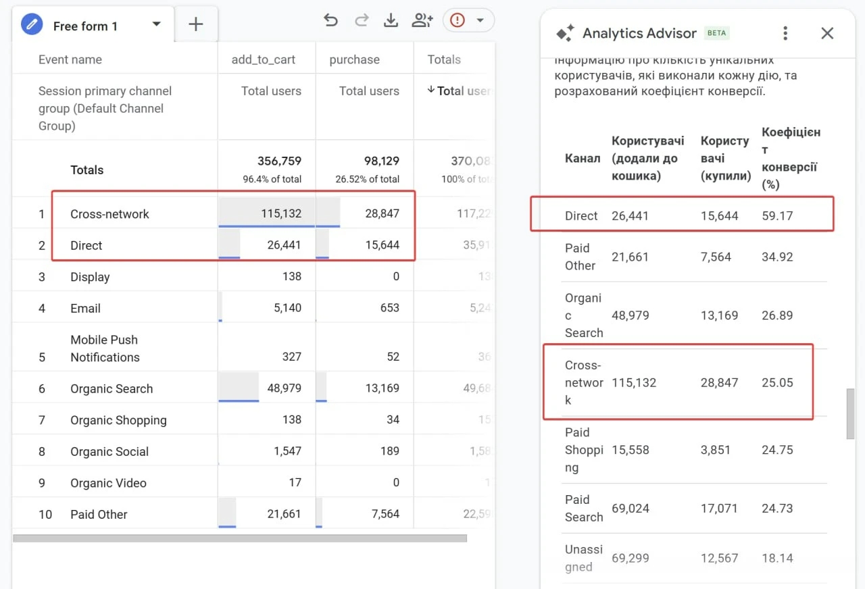The image size is (865, 589).
Task: Click the Analytics Advisor sparkle icon
Action: click(x=564, y=33)
